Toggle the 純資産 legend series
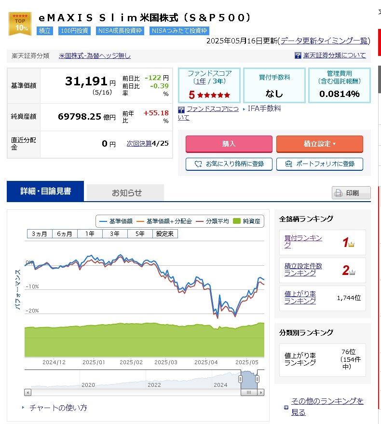 pos(246,221)
